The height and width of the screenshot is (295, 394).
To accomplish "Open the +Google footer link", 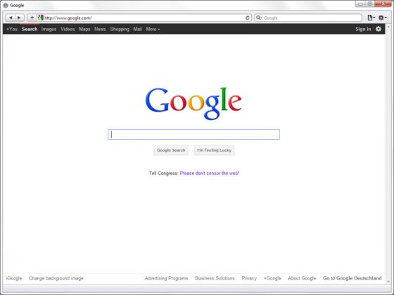I will (x=272, y=278).
